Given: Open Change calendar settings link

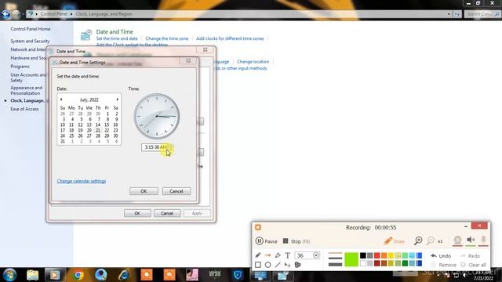Looking at the screenshot, I should [x=82, y=181].
